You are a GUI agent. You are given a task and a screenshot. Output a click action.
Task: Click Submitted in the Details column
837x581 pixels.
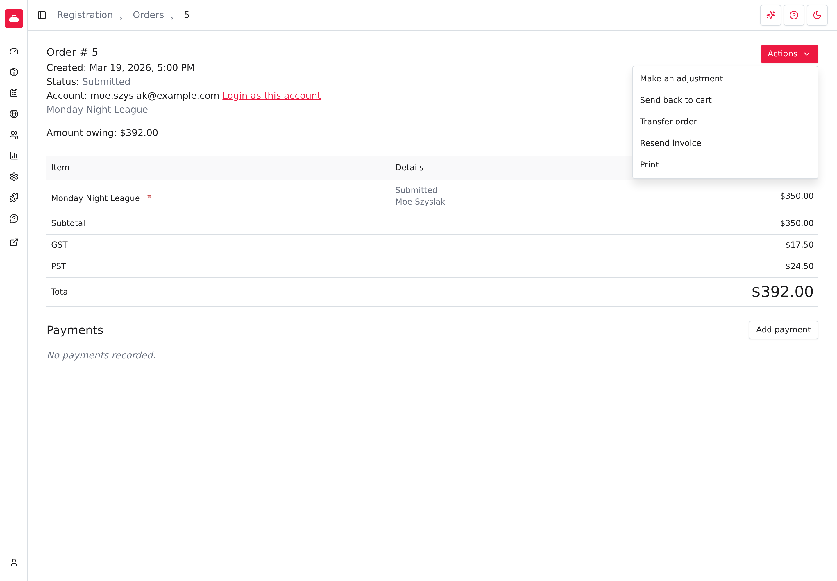tap(416, 190)
